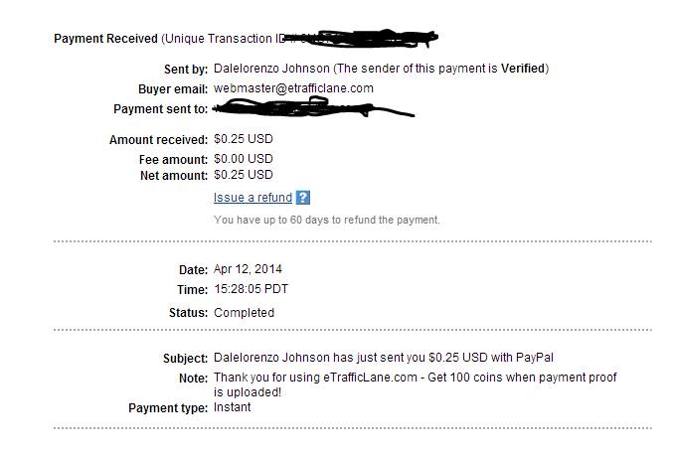Click the Payment type label
Screen dimensions: 674x457
[168, 408]
